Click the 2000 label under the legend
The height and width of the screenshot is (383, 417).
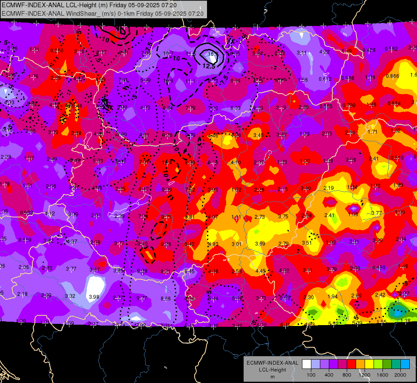400,375
